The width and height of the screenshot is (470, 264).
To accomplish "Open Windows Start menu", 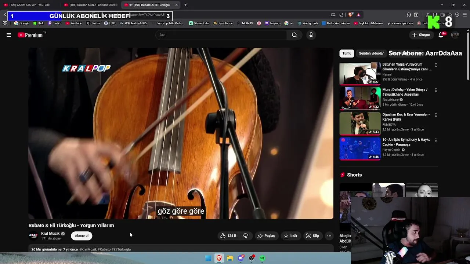I will (208, 258).
